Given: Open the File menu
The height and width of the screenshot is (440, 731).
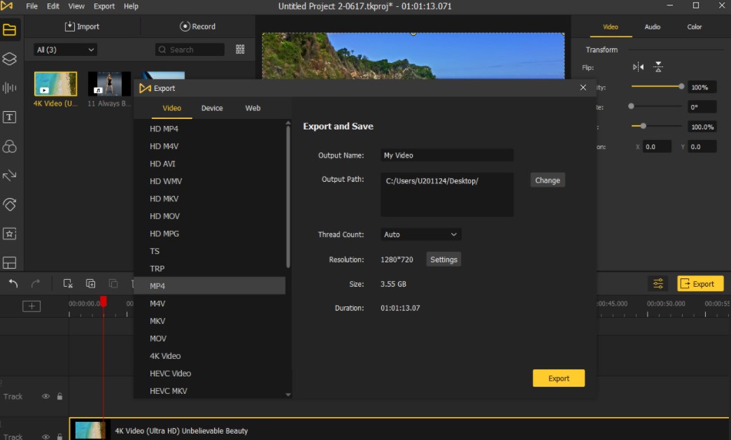Looking at the screenshot, I should coord(31,6).
